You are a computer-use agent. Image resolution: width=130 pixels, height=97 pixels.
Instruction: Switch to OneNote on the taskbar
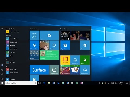pyautogui.click(x=82, y=83)
